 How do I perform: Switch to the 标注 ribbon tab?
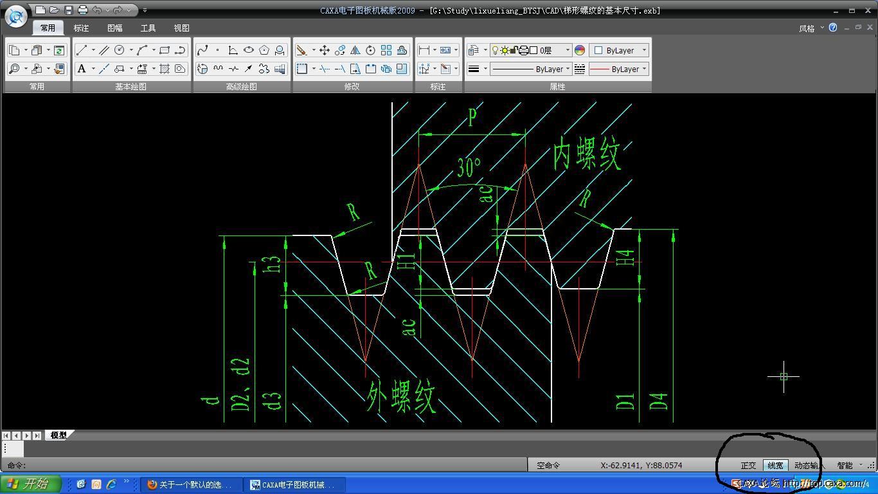(81, 28)
